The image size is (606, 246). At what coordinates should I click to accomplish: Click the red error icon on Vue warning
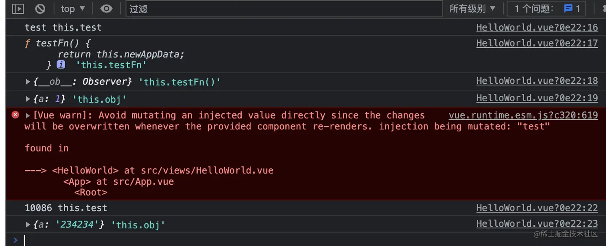point(15,115)
